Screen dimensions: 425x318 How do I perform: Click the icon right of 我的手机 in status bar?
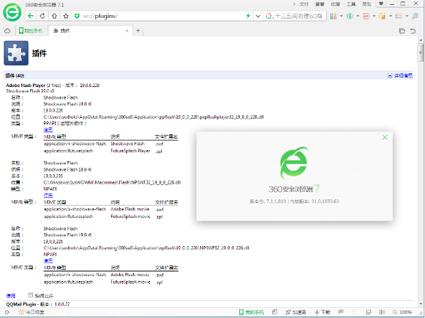(x=274, y=312)
